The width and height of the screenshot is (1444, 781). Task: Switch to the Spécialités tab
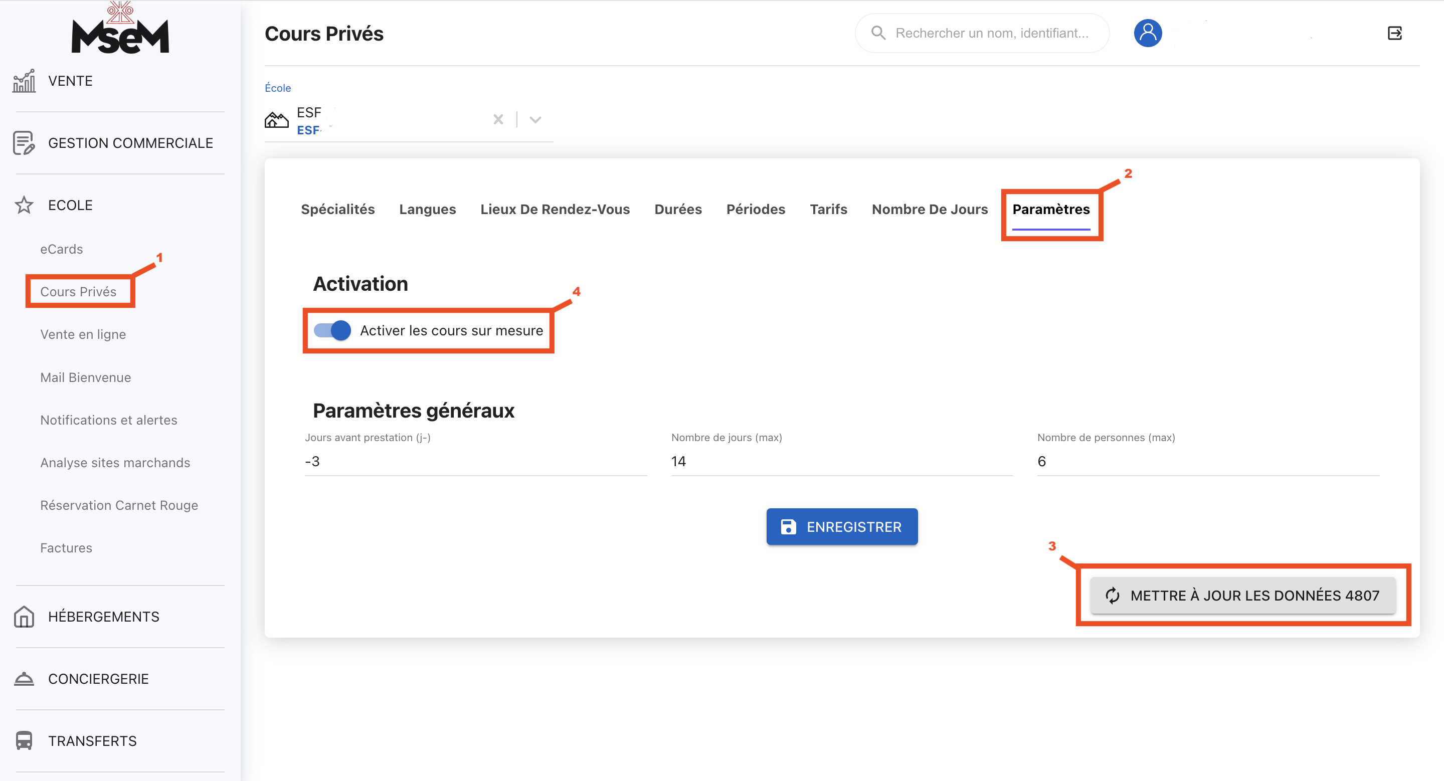337,209
